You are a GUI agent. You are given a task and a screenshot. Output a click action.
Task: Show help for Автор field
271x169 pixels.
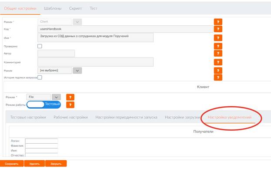tap(218, 53)
